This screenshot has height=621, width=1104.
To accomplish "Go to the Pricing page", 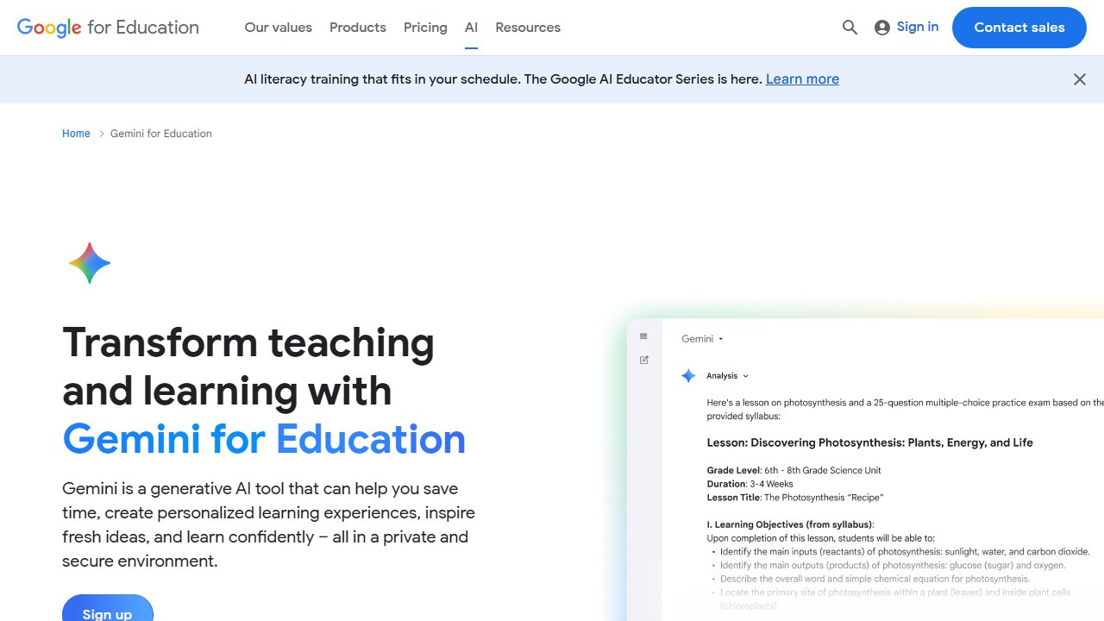I will point(425,28).
